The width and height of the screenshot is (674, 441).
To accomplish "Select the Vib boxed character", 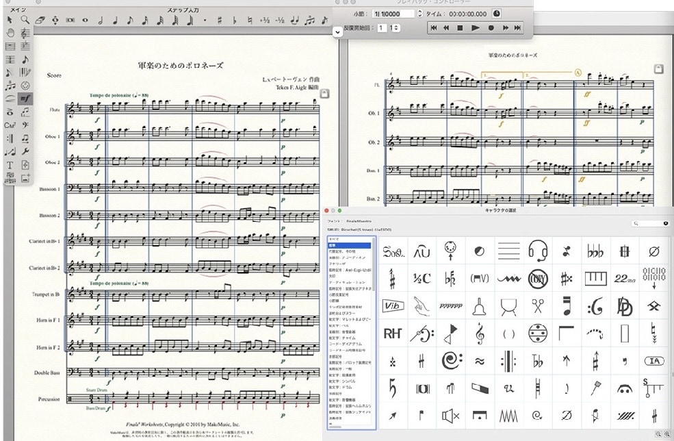I will (393, 306).
